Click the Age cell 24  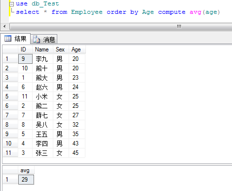77,87
